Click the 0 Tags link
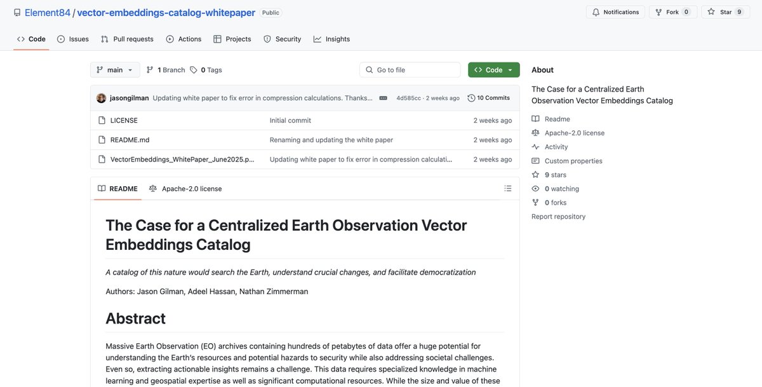 [206, 70]
